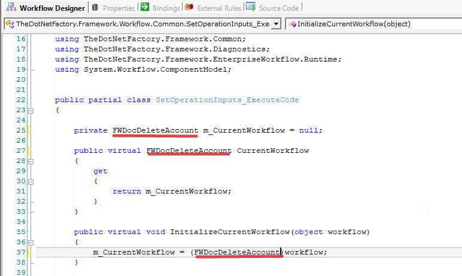The image size is (462, 276).
Task: Click CurrentWorkflow property name on line 27
Action: click(x=273, y=151)
